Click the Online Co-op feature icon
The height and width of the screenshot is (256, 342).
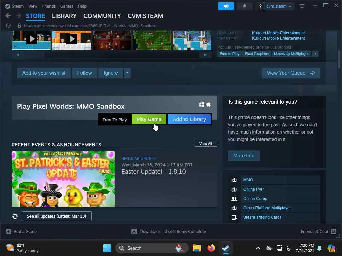click(234, 199)
